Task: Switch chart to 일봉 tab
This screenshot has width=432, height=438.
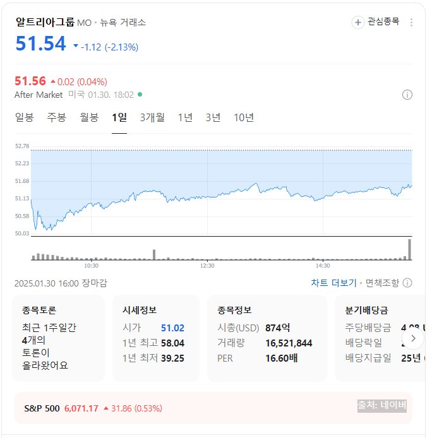Action: [x=25, y=117]
